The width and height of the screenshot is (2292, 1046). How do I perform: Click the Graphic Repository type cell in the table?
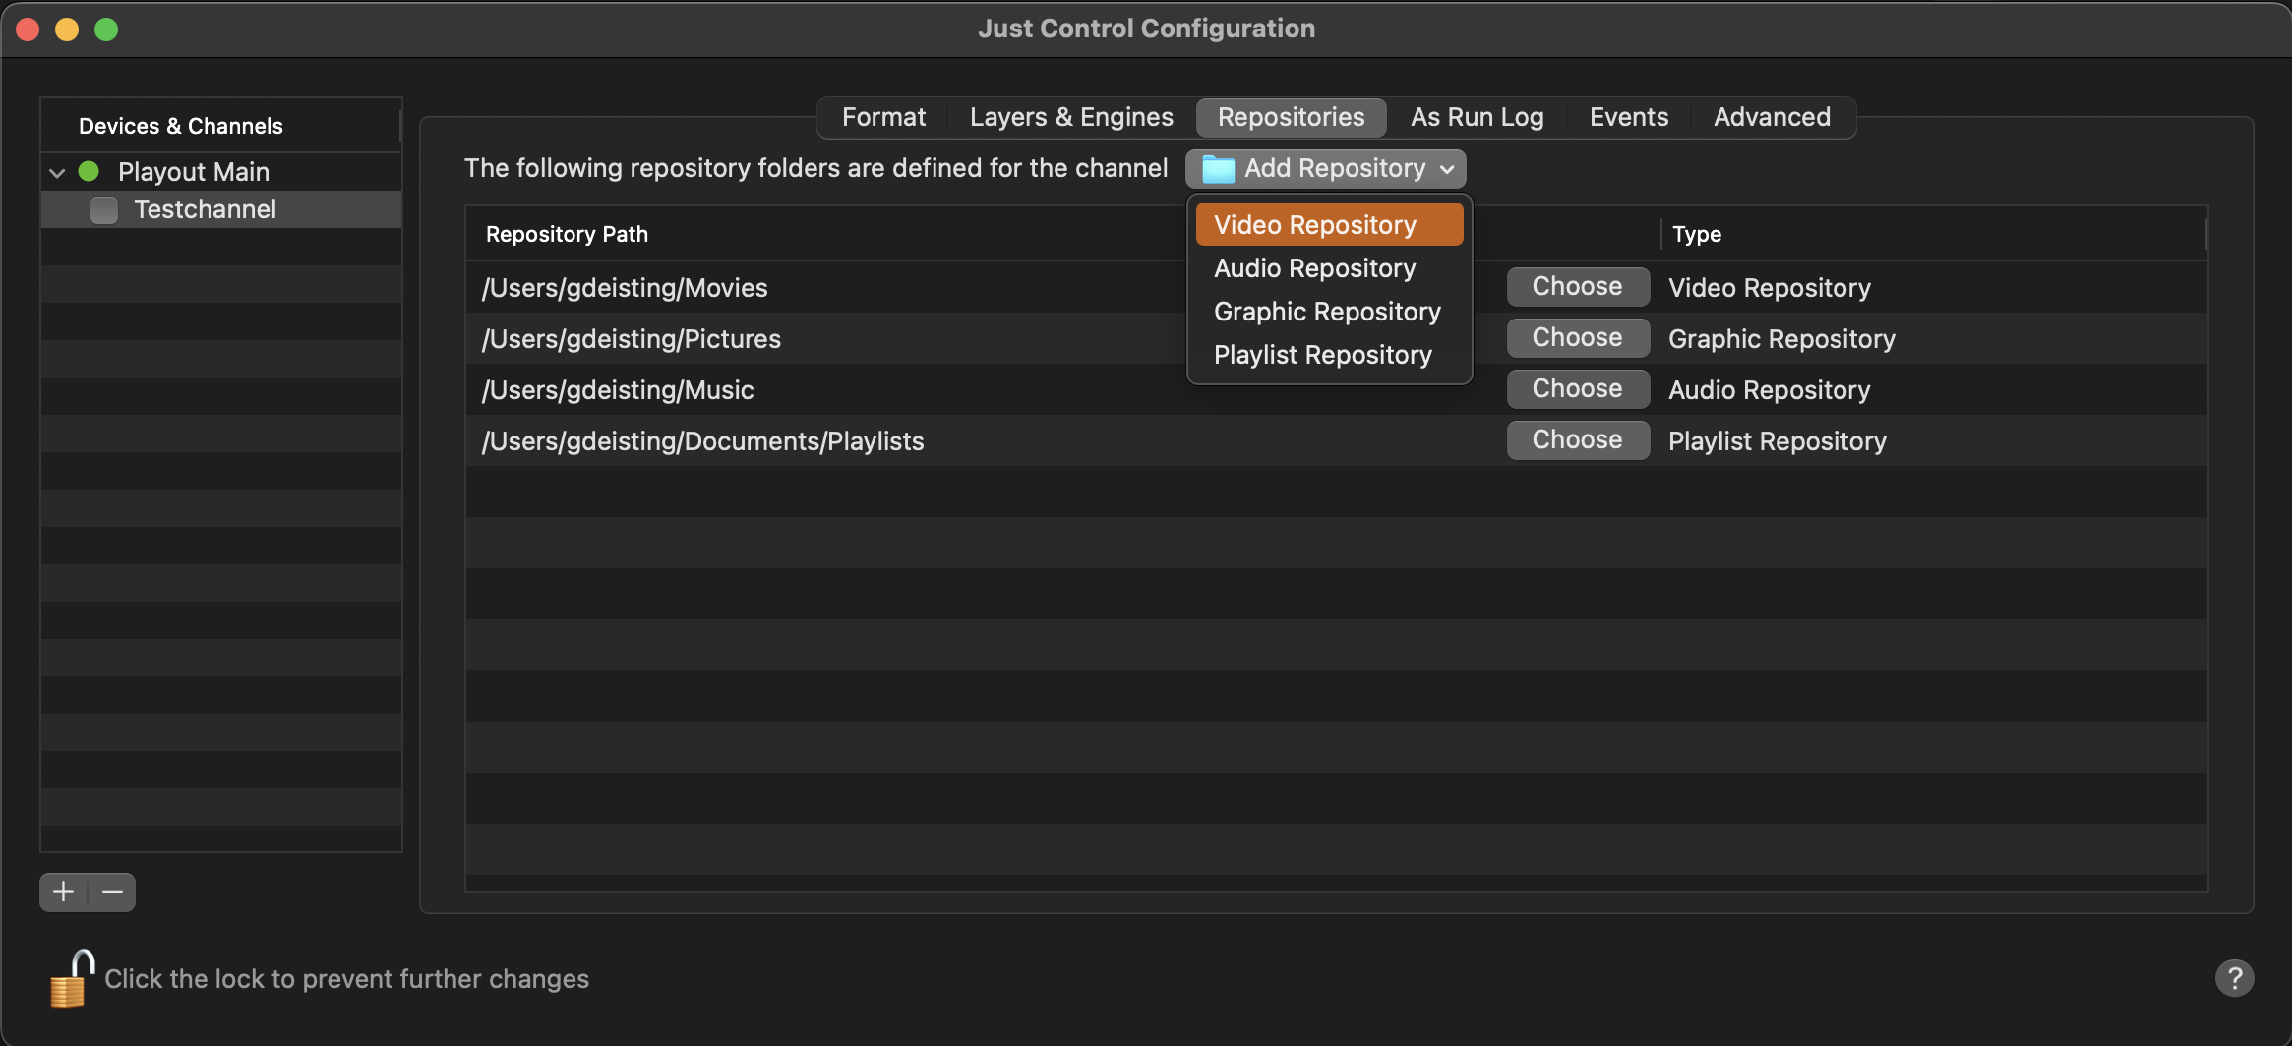(x=1781, y=338)
